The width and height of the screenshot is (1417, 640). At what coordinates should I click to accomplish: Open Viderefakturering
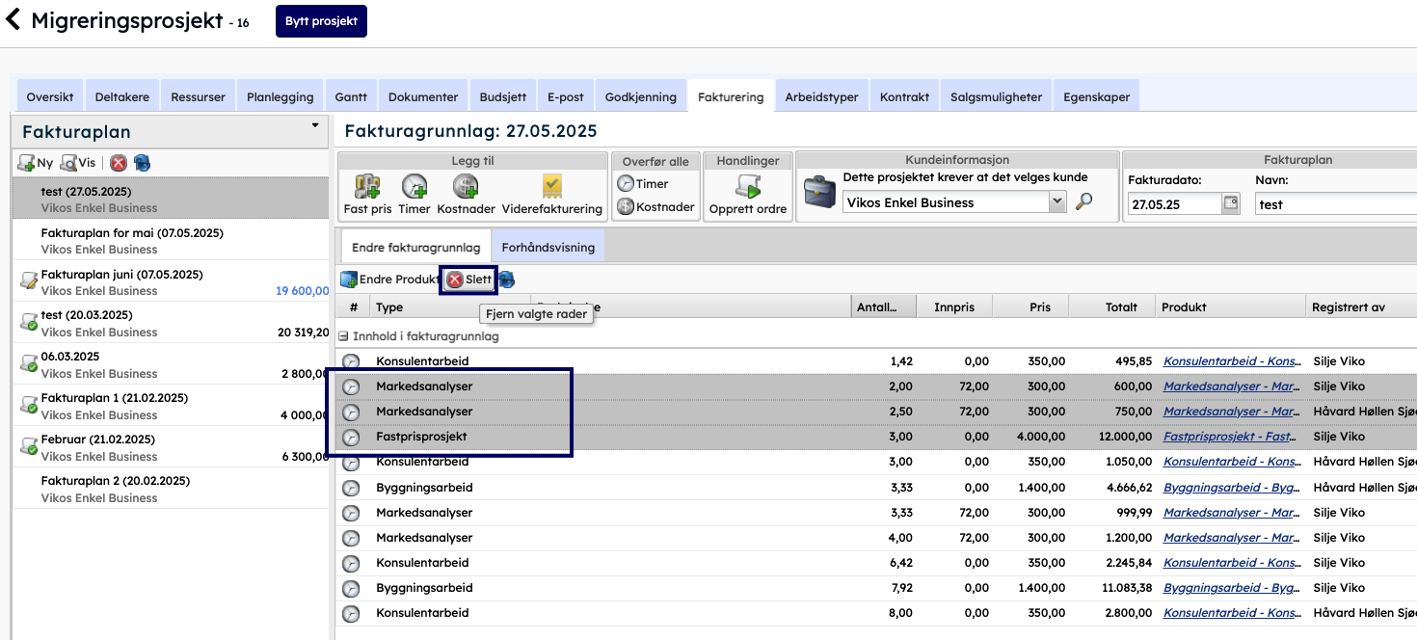click(x=551, y=187)
